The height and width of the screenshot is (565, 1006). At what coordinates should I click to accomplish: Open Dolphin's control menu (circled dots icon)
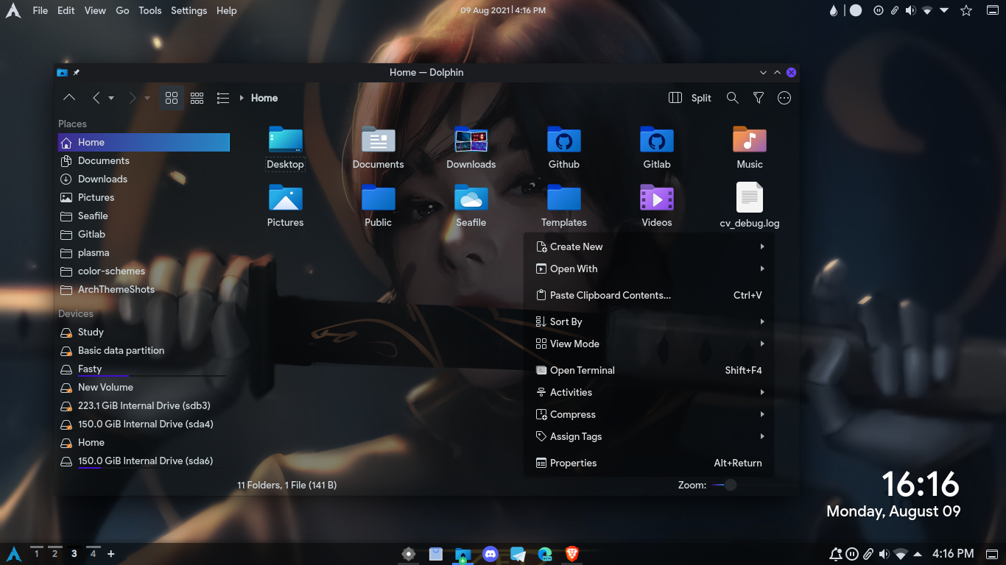click(x=784, y=98)
